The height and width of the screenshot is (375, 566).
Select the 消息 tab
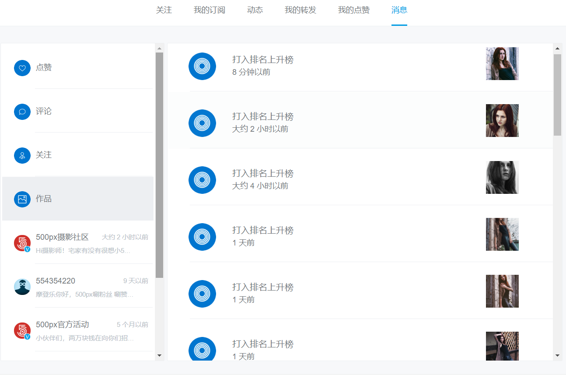point(399,10)
